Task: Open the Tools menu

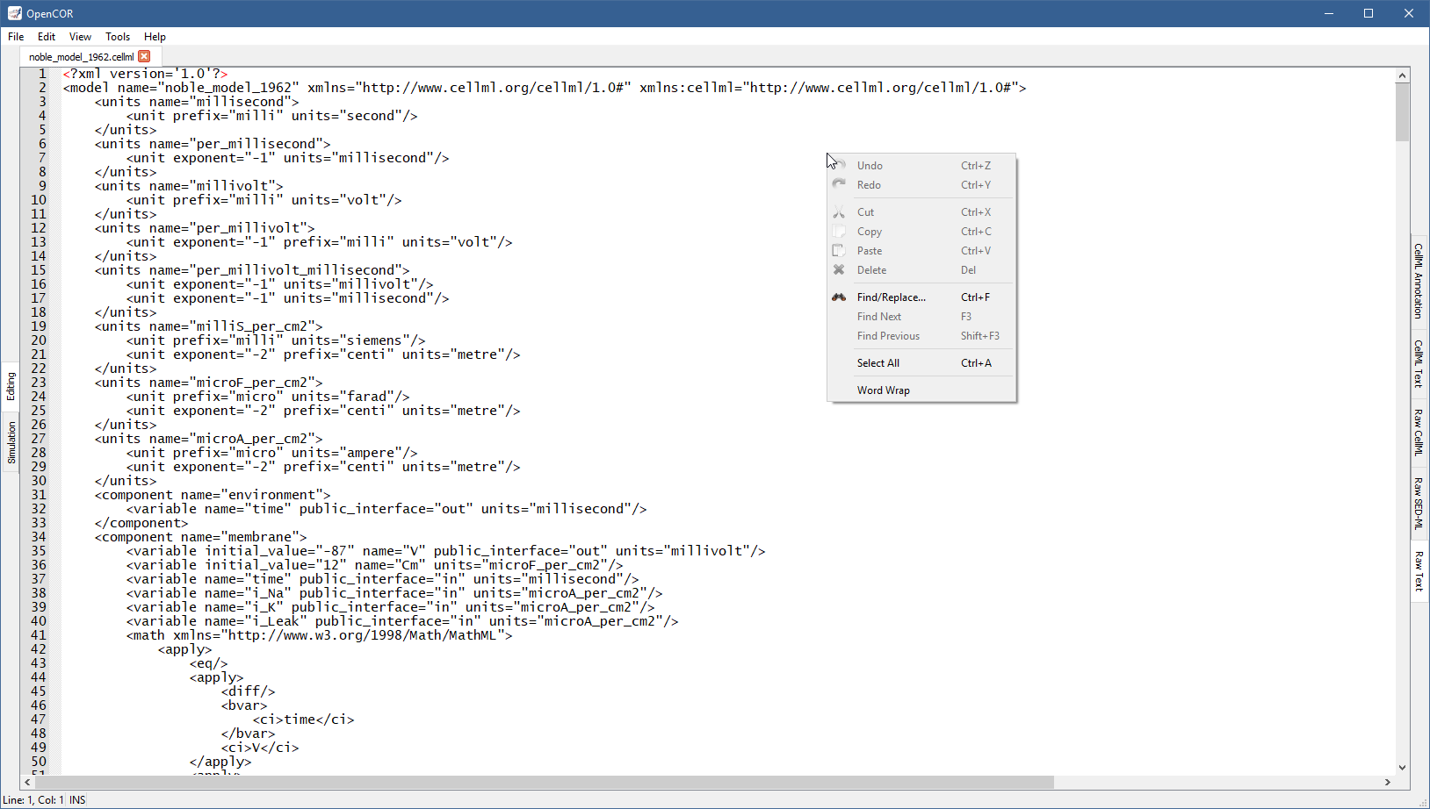Action: point(118,37)
